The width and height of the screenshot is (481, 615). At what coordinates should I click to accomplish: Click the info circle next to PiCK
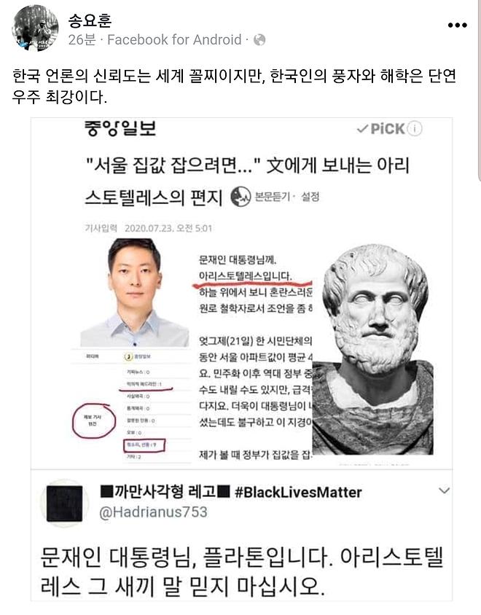click(414, 129)
